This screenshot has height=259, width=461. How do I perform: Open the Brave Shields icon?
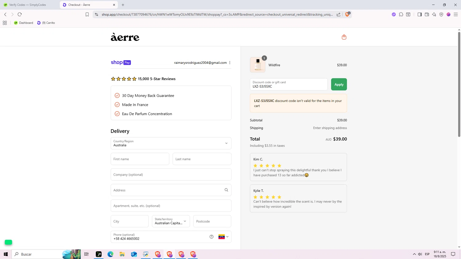coord(347,14)
